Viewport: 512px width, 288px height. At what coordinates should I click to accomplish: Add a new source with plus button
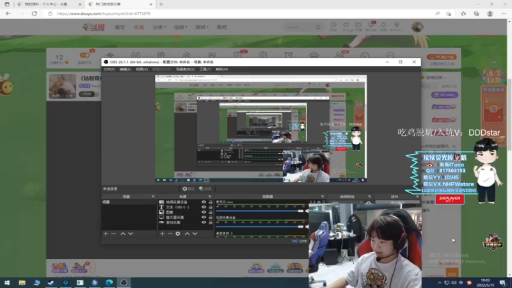click(162, 234)
